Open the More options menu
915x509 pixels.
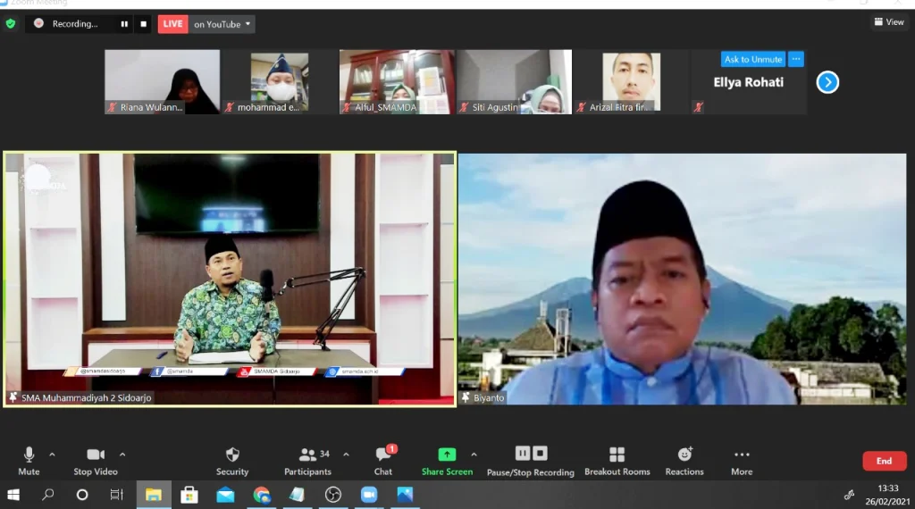point(742,461)
